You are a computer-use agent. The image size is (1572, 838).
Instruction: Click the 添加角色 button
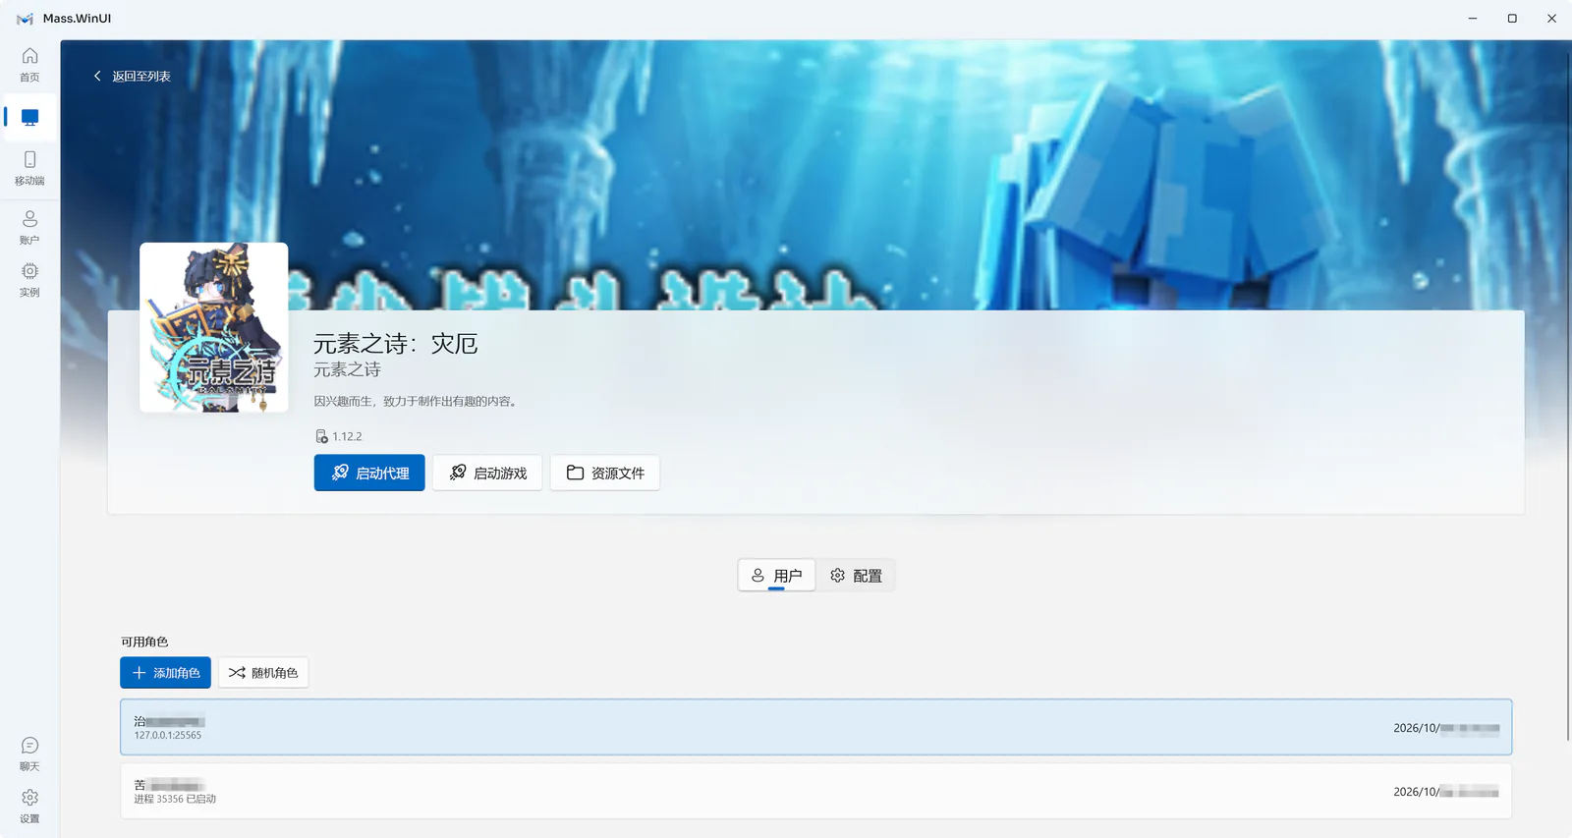click(165, 673)
